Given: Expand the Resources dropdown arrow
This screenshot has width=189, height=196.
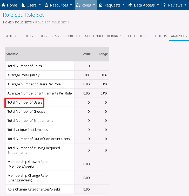Looking at the screenshot, I should (x=71, y=5).
